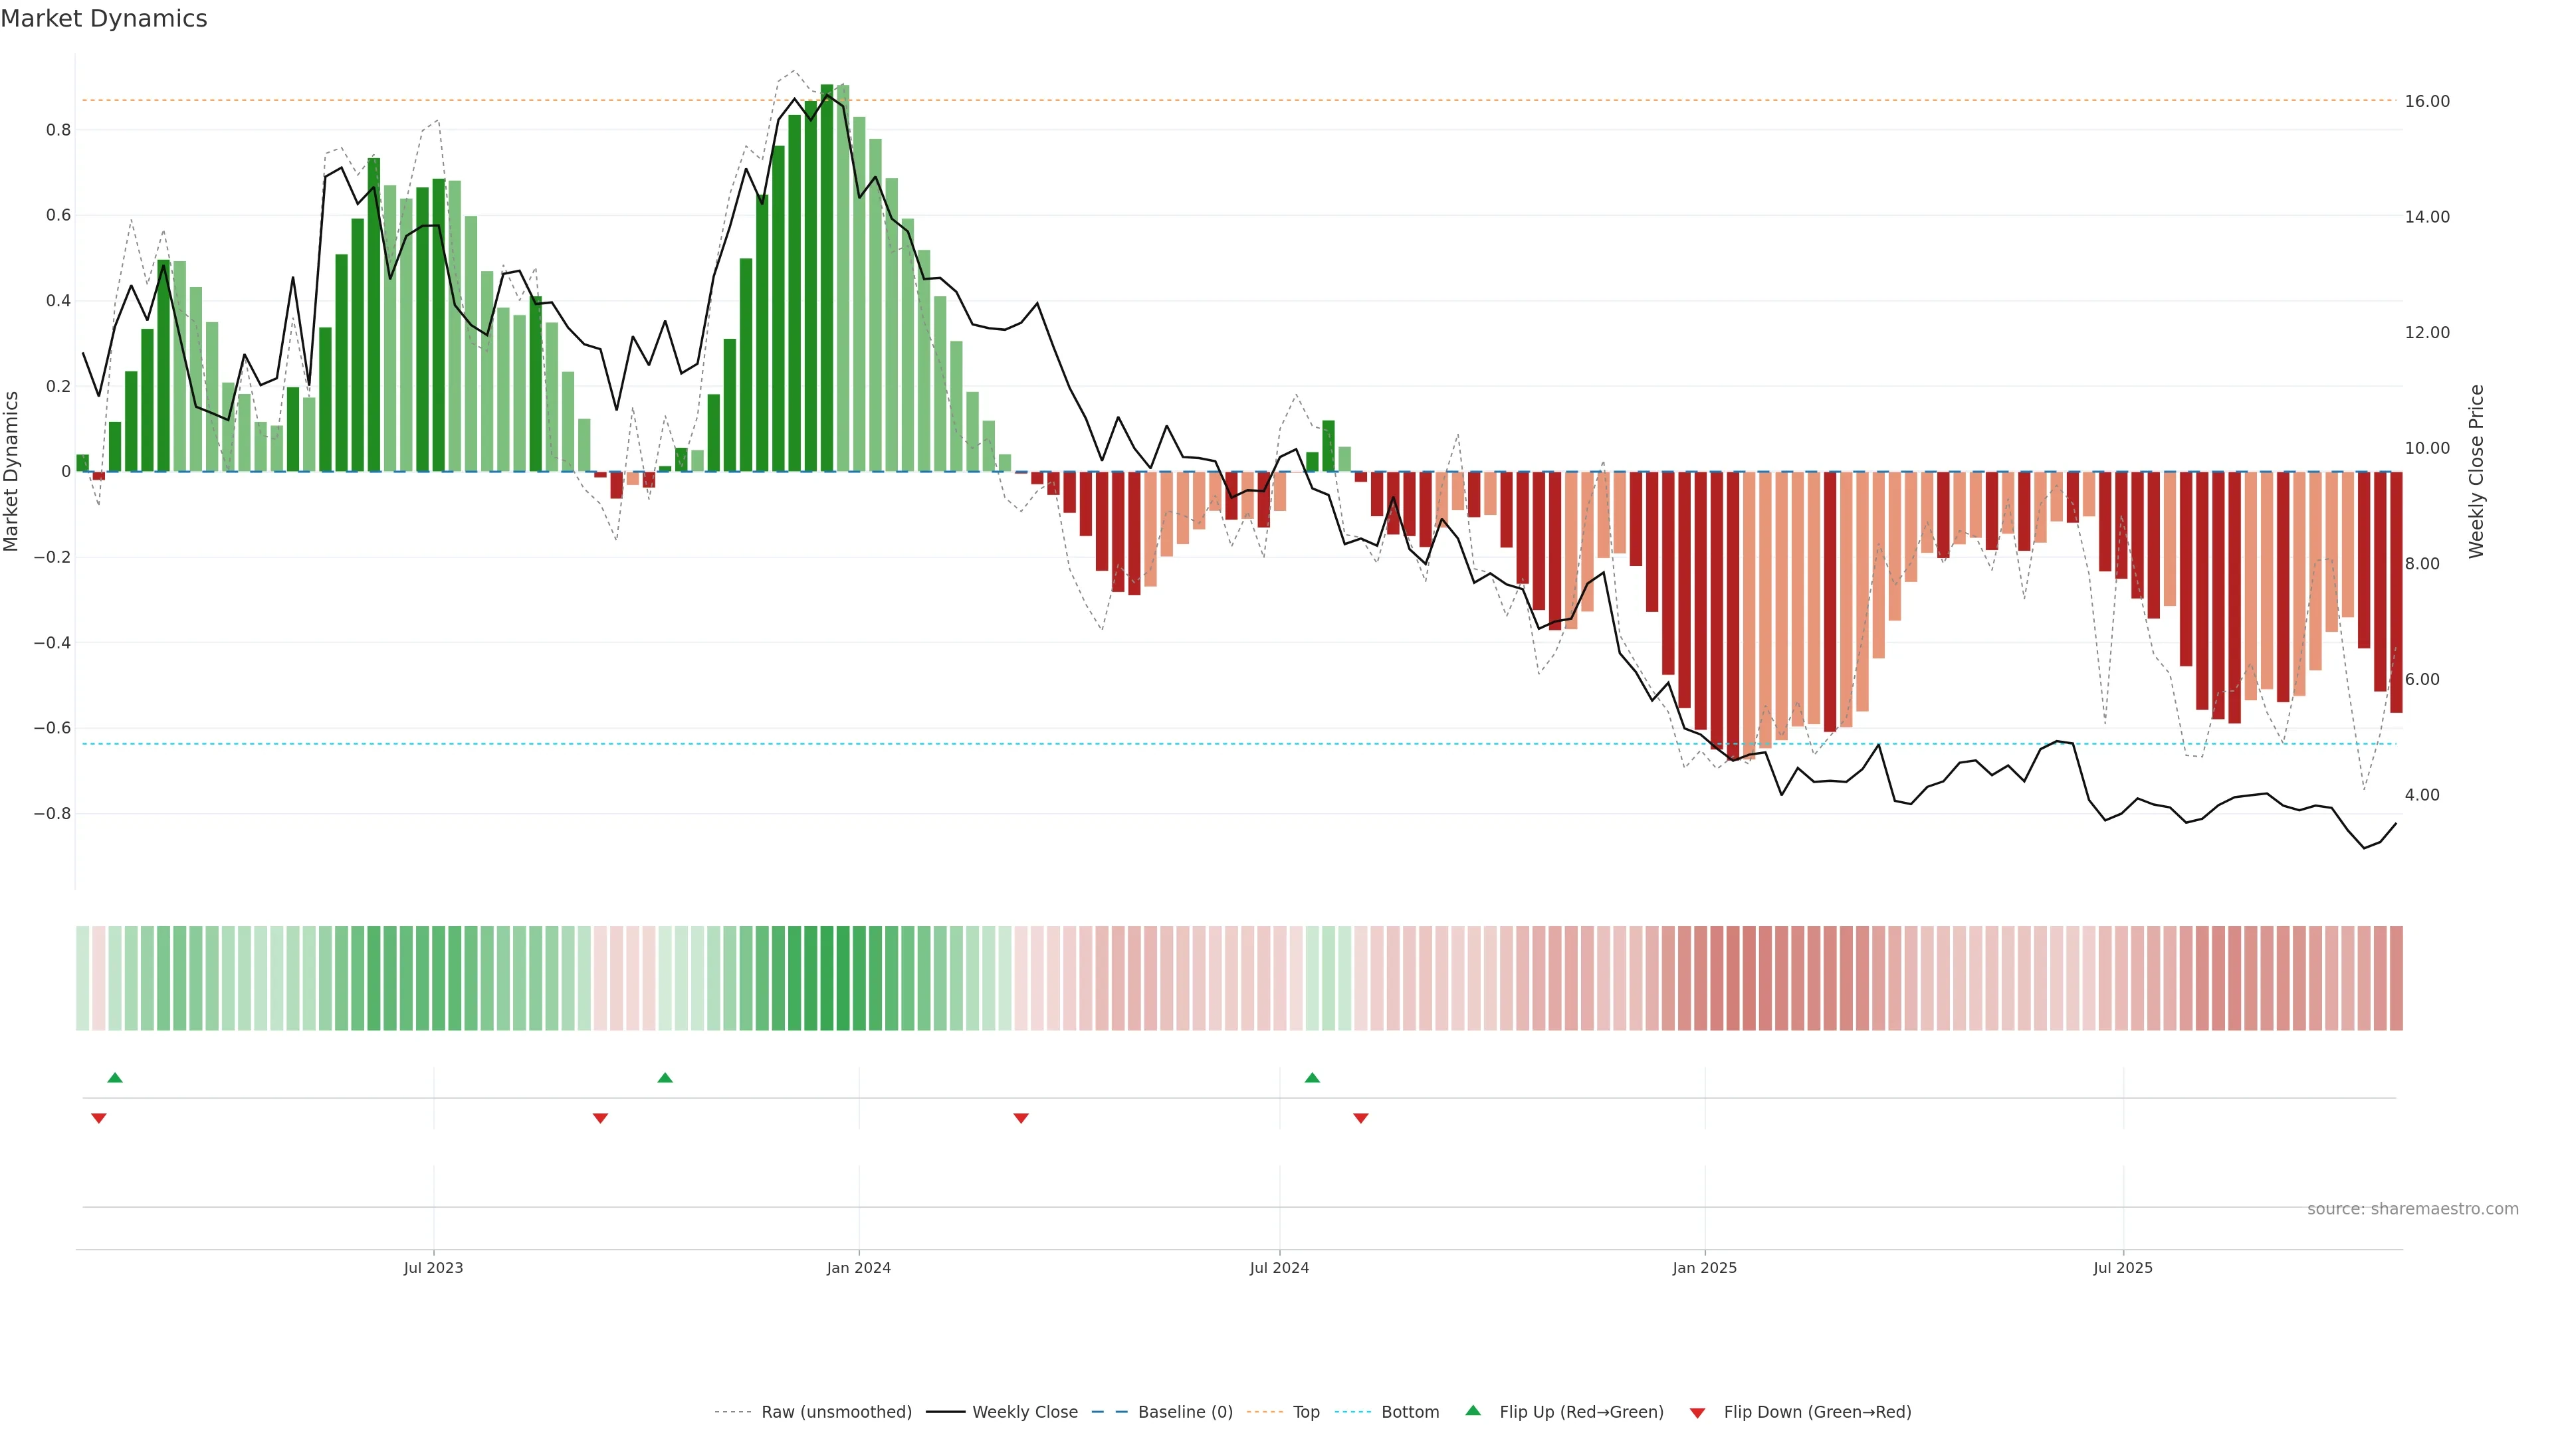The width and height of the screenshot is (2552, 1435).
Task: Click the Jan 2024 x-axis label
Action: coord(858,1268)
